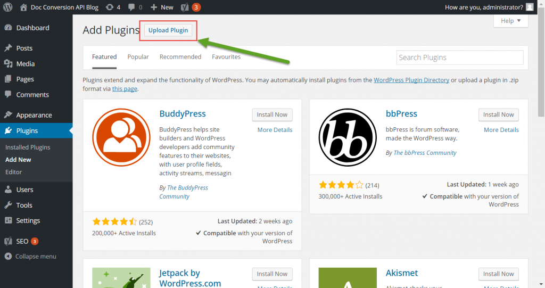Switch to the Favourites tab
The width and height of the screenshot is (545, 288).
tap(226, 57)
